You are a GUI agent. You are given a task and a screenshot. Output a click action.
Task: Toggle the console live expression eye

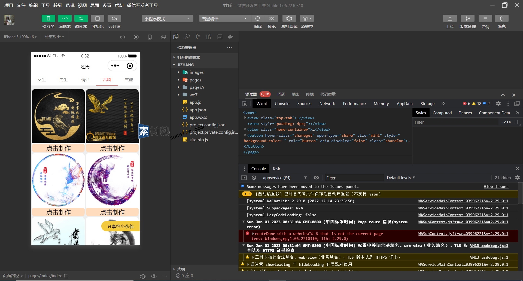(316, 178)
